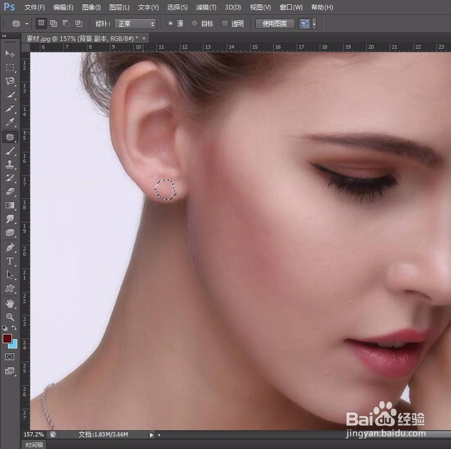Click the status bar share/preview icon

tap(53, 435)
